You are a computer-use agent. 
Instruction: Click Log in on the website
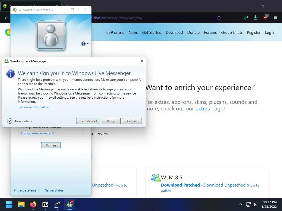click(x=270, y=32)
